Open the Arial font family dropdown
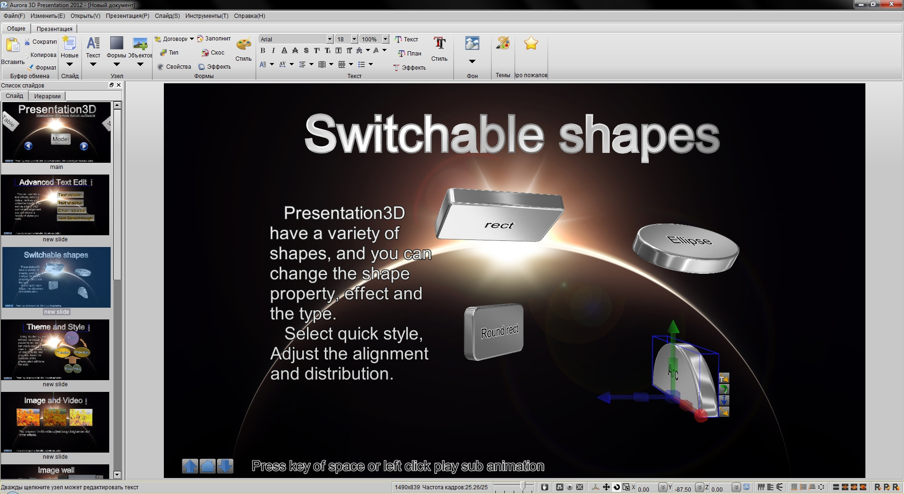The height and width of the screenshot is (494, 904). pyautogui.click(x=330, y=39)
